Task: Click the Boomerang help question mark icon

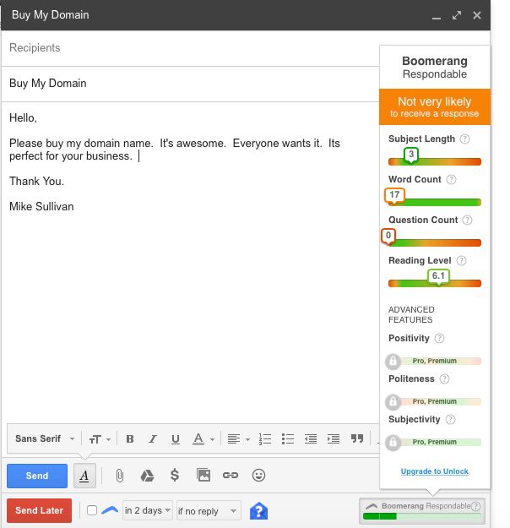Action: pos(258,510)
